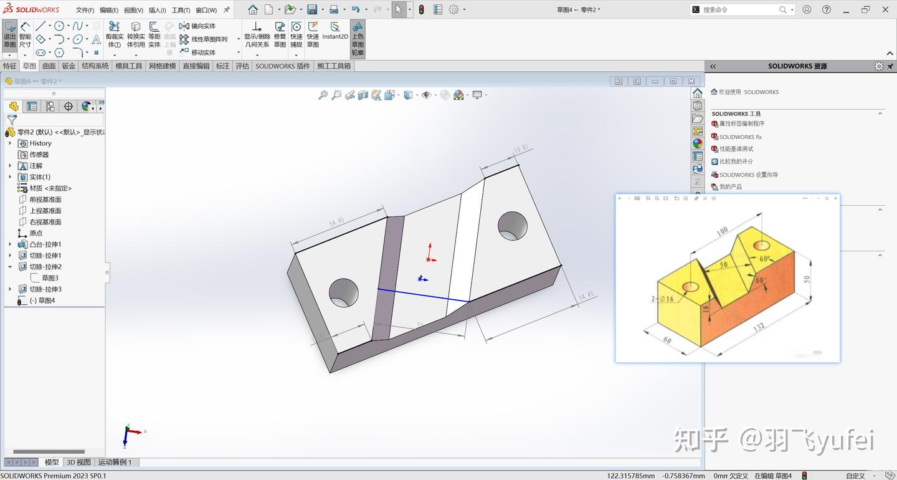This screenshot has width=897, height=480.
Task: Click the feature tree filter funnel icon
Action: [12, 120]
